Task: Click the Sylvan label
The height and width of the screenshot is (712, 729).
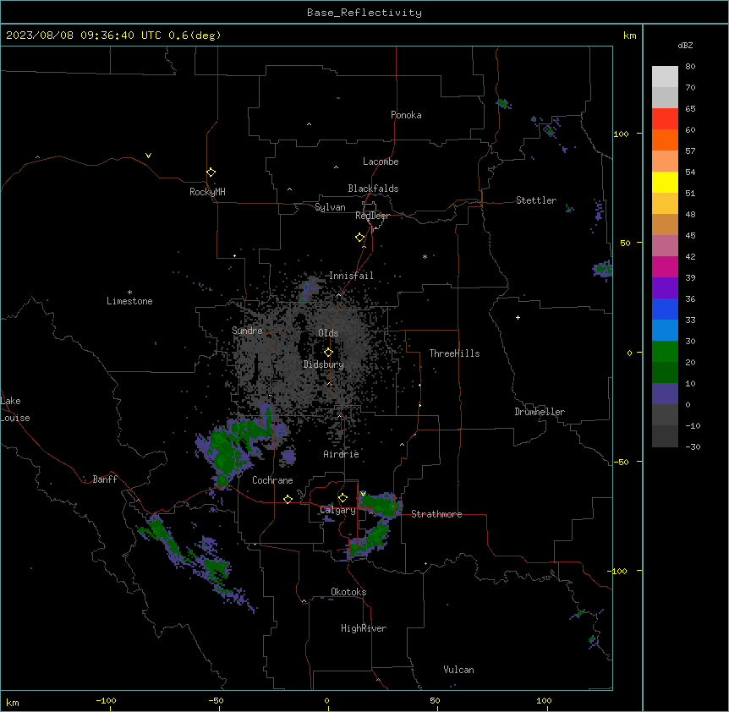Action: coord(330,207)
